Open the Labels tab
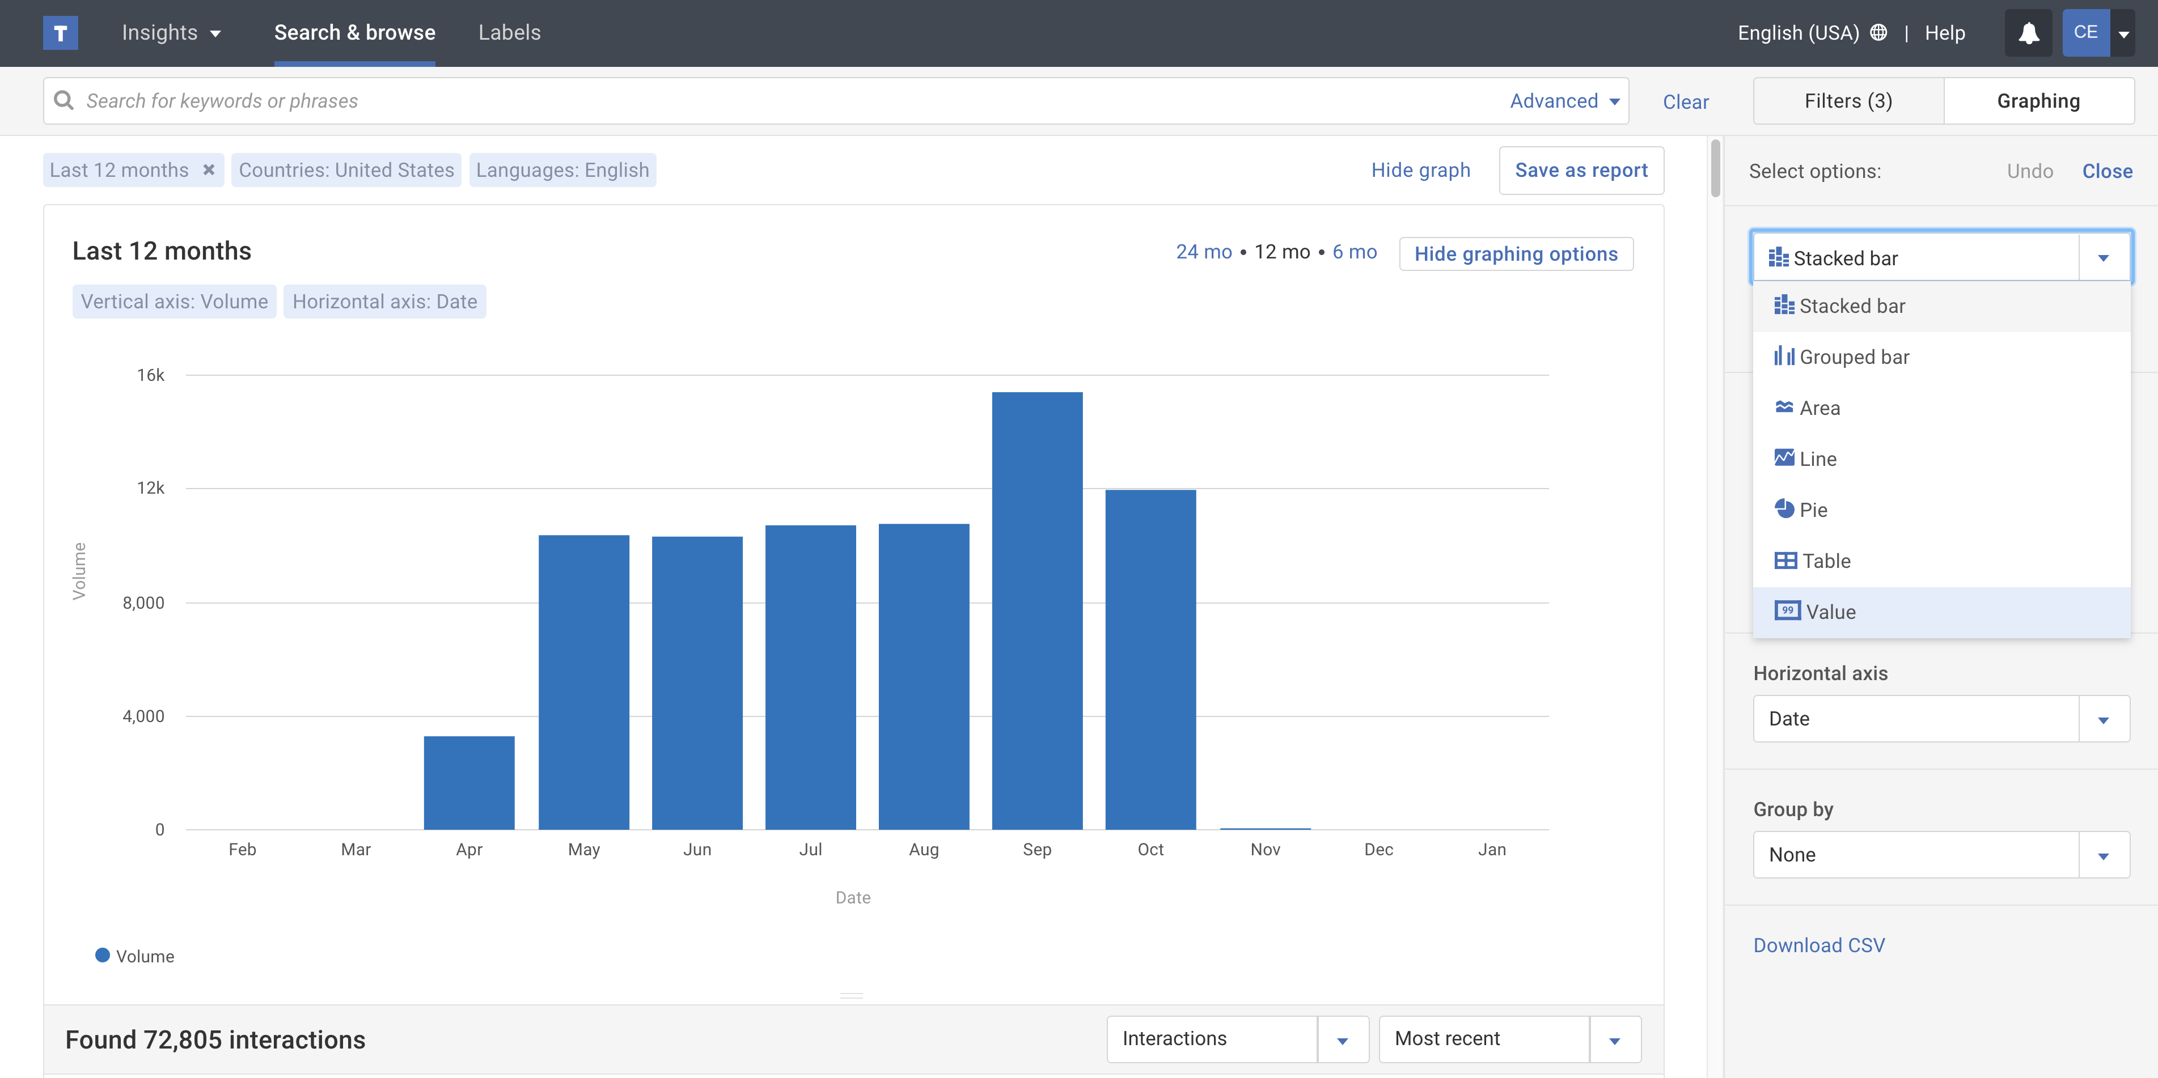 tap(509, 33)
